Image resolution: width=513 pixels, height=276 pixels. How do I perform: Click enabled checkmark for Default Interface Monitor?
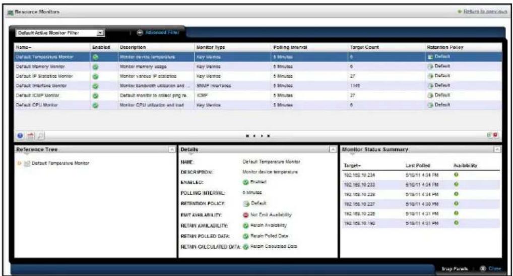95,86
